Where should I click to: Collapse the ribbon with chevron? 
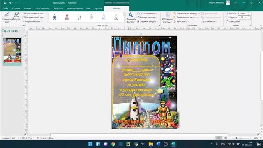261,25
